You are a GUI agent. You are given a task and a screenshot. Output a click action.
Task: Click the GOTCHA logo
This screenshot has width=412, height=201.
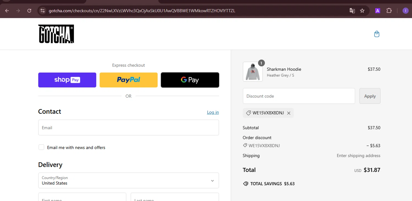tap(56, 34)
